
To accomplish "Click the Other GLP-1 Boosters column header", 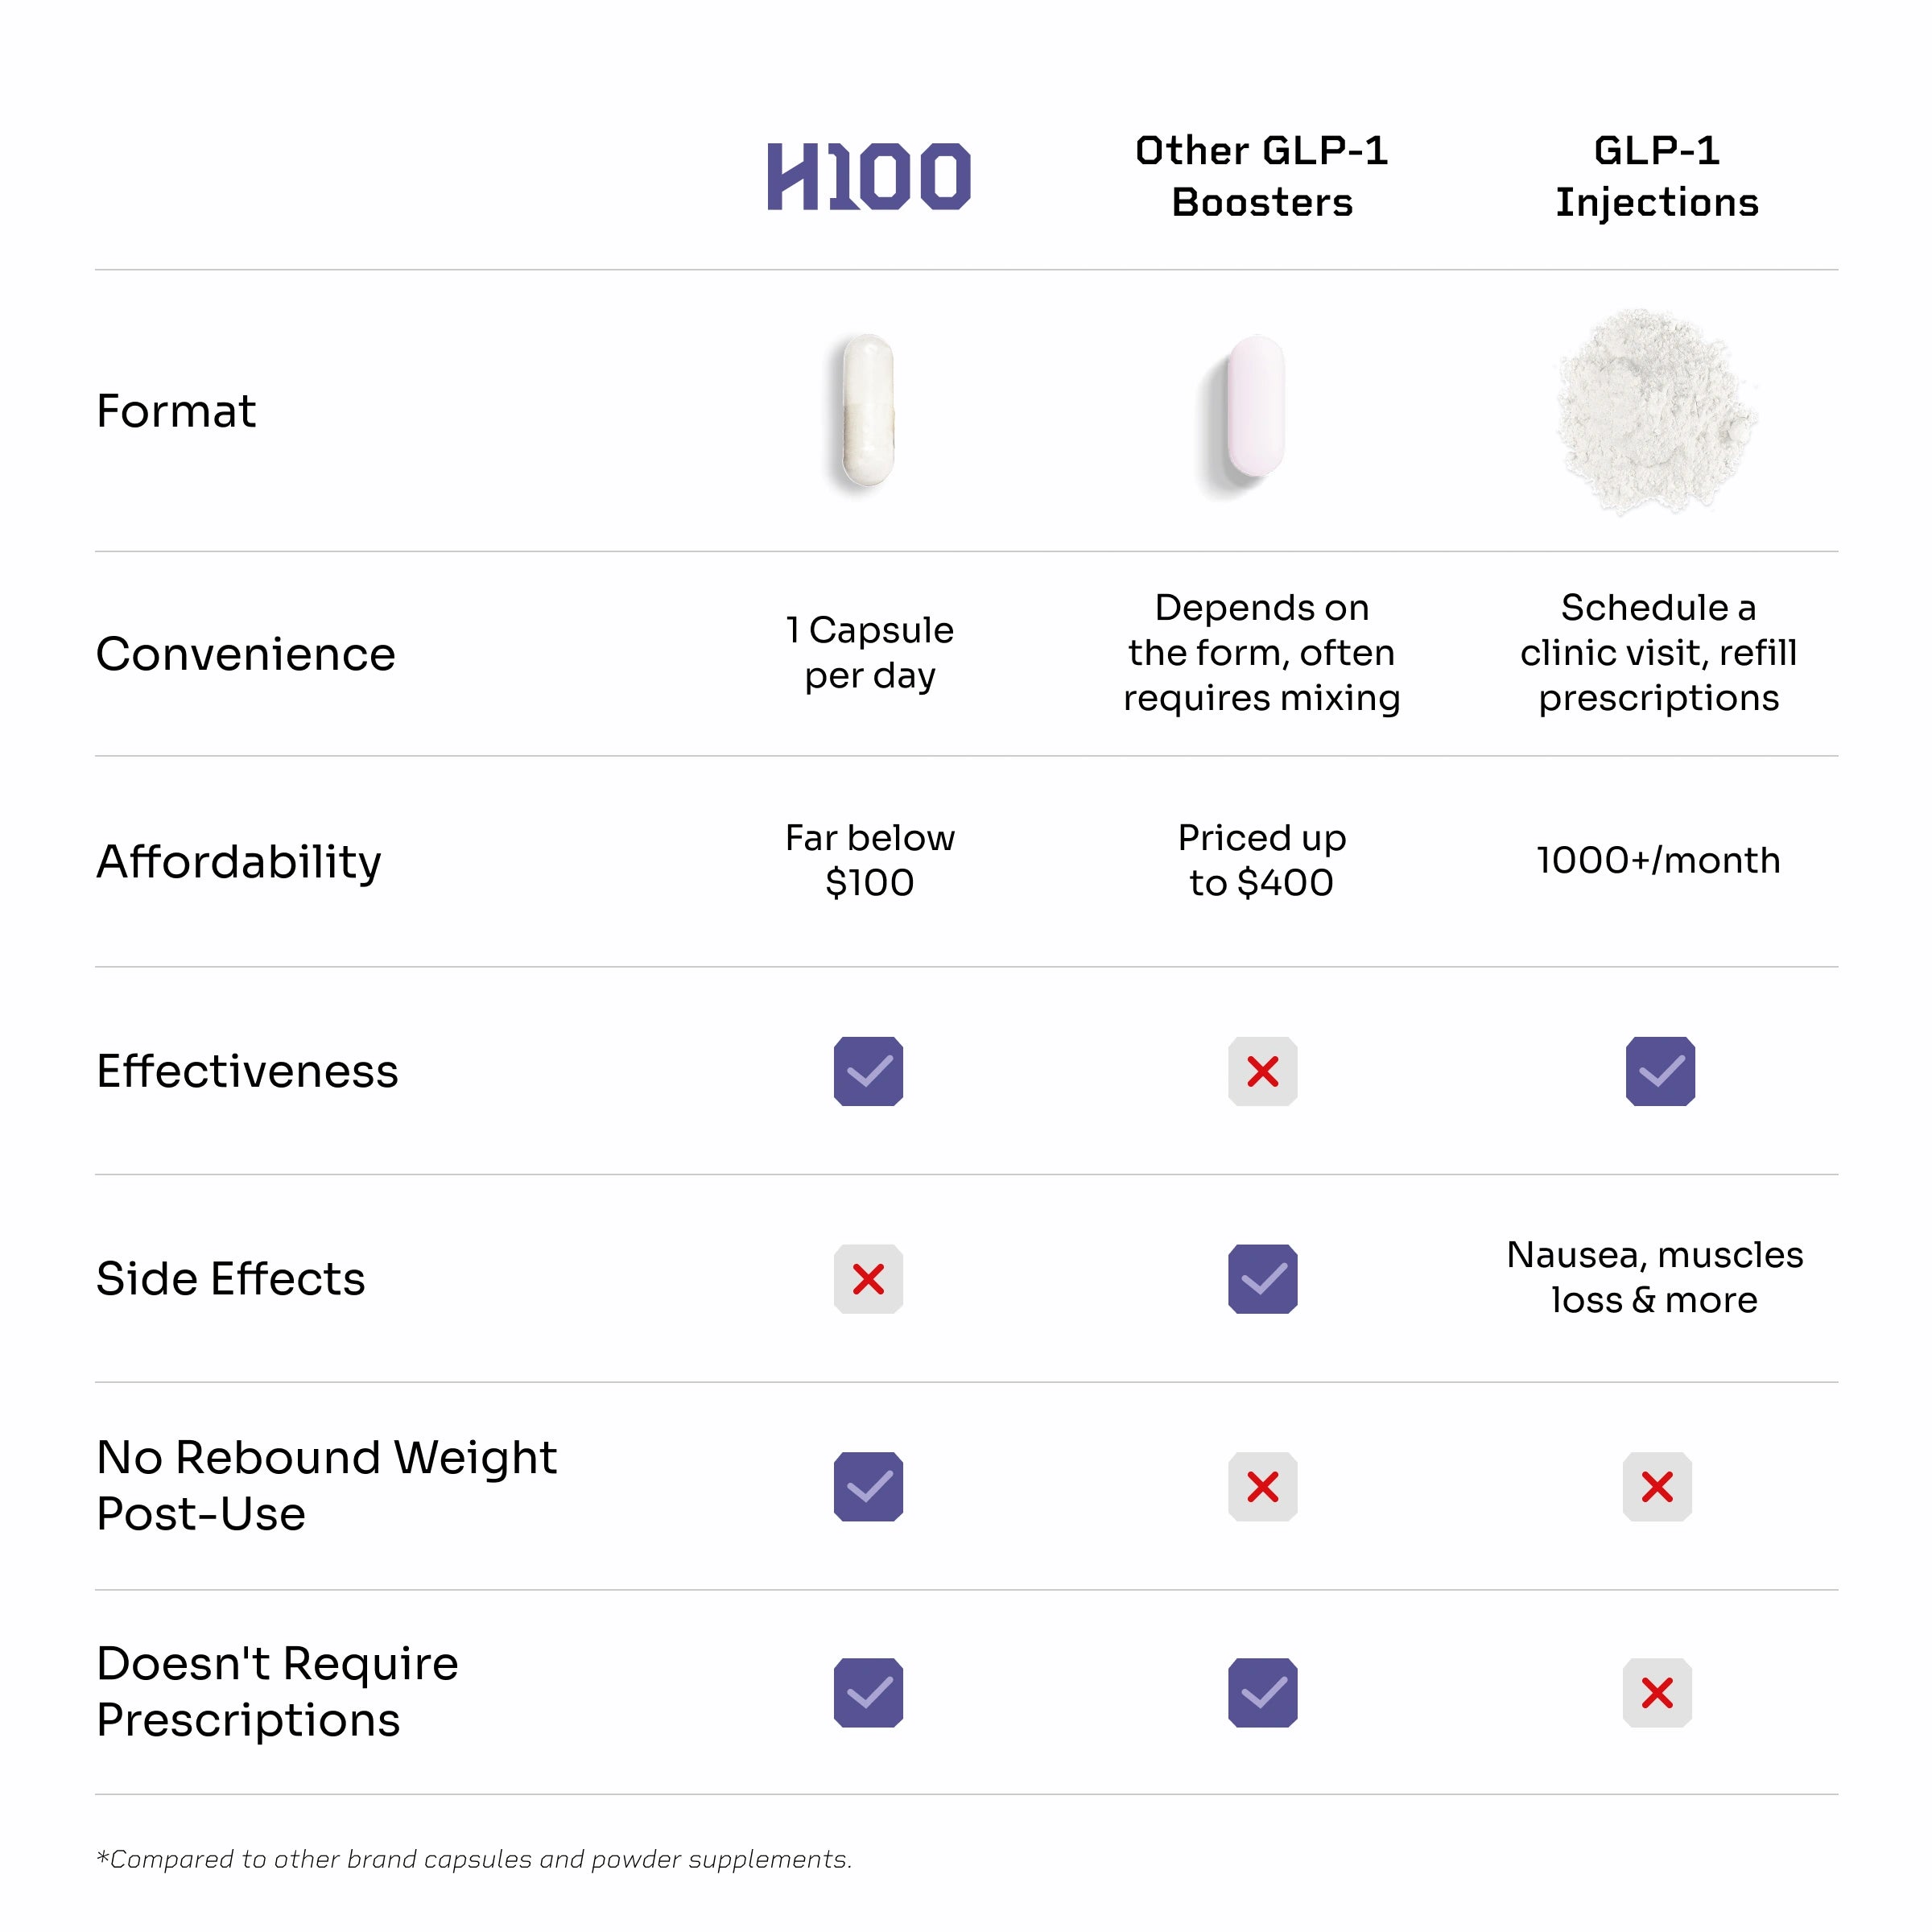I will tap(1262, 176).
